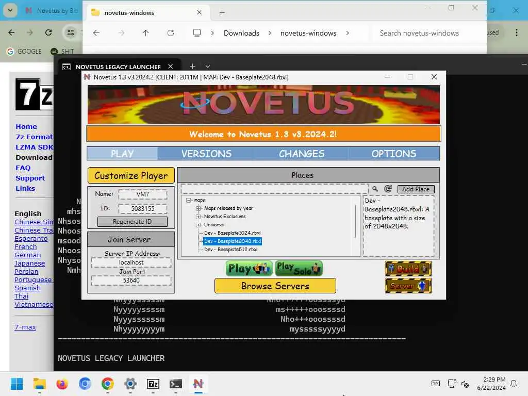Open the German language link

28,255
